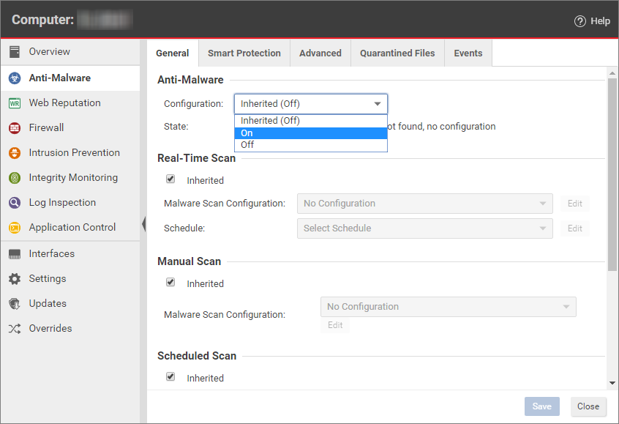Open the Real-Time Malware Scan Configuration dropdown

424,203
